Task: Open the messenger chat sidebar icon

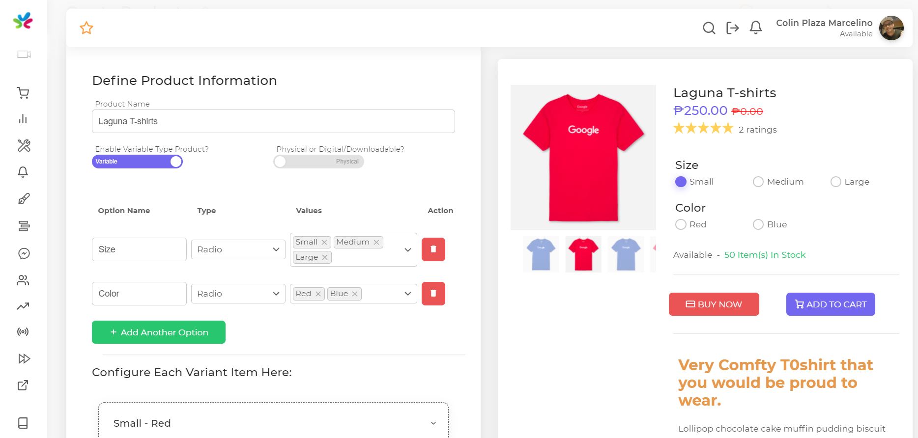Action: pos(24,253)
